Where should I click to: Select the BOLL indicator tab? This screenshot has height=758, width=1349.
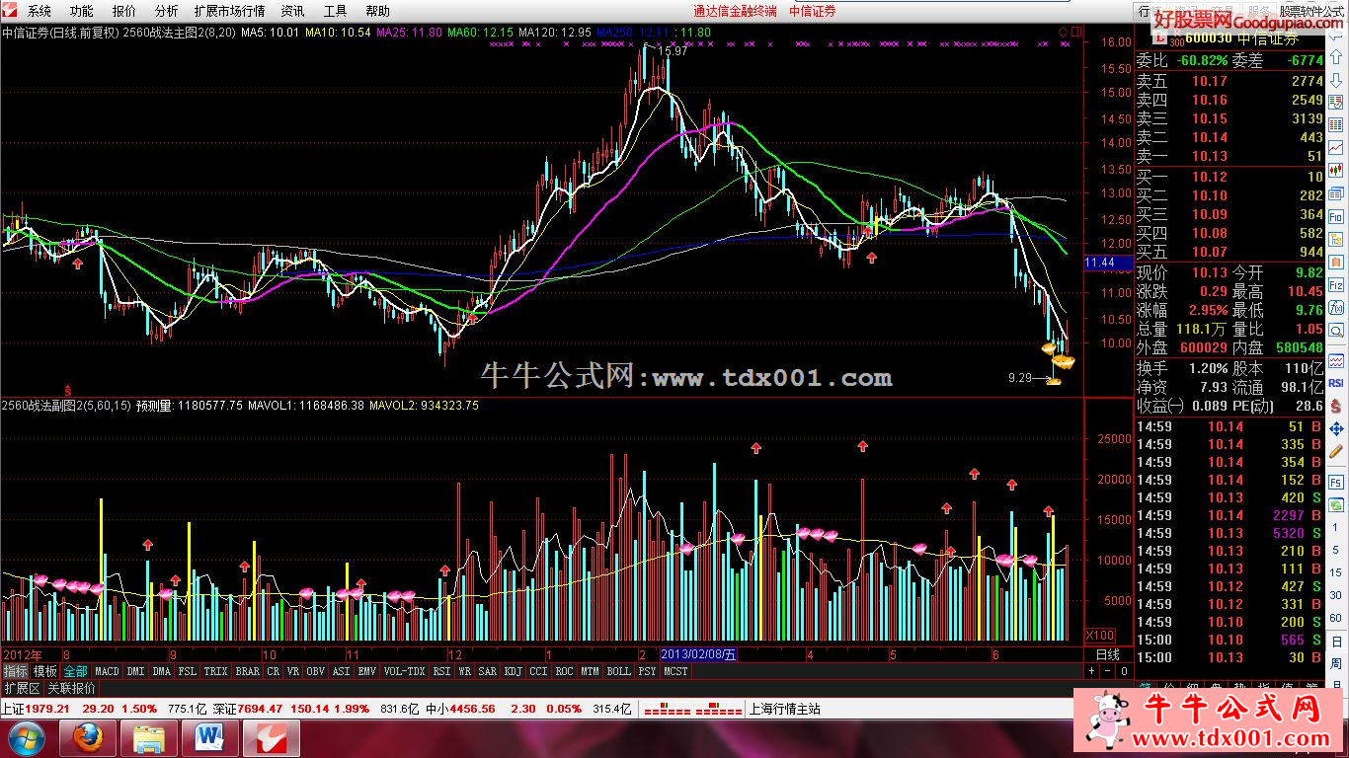pos(619,671)
